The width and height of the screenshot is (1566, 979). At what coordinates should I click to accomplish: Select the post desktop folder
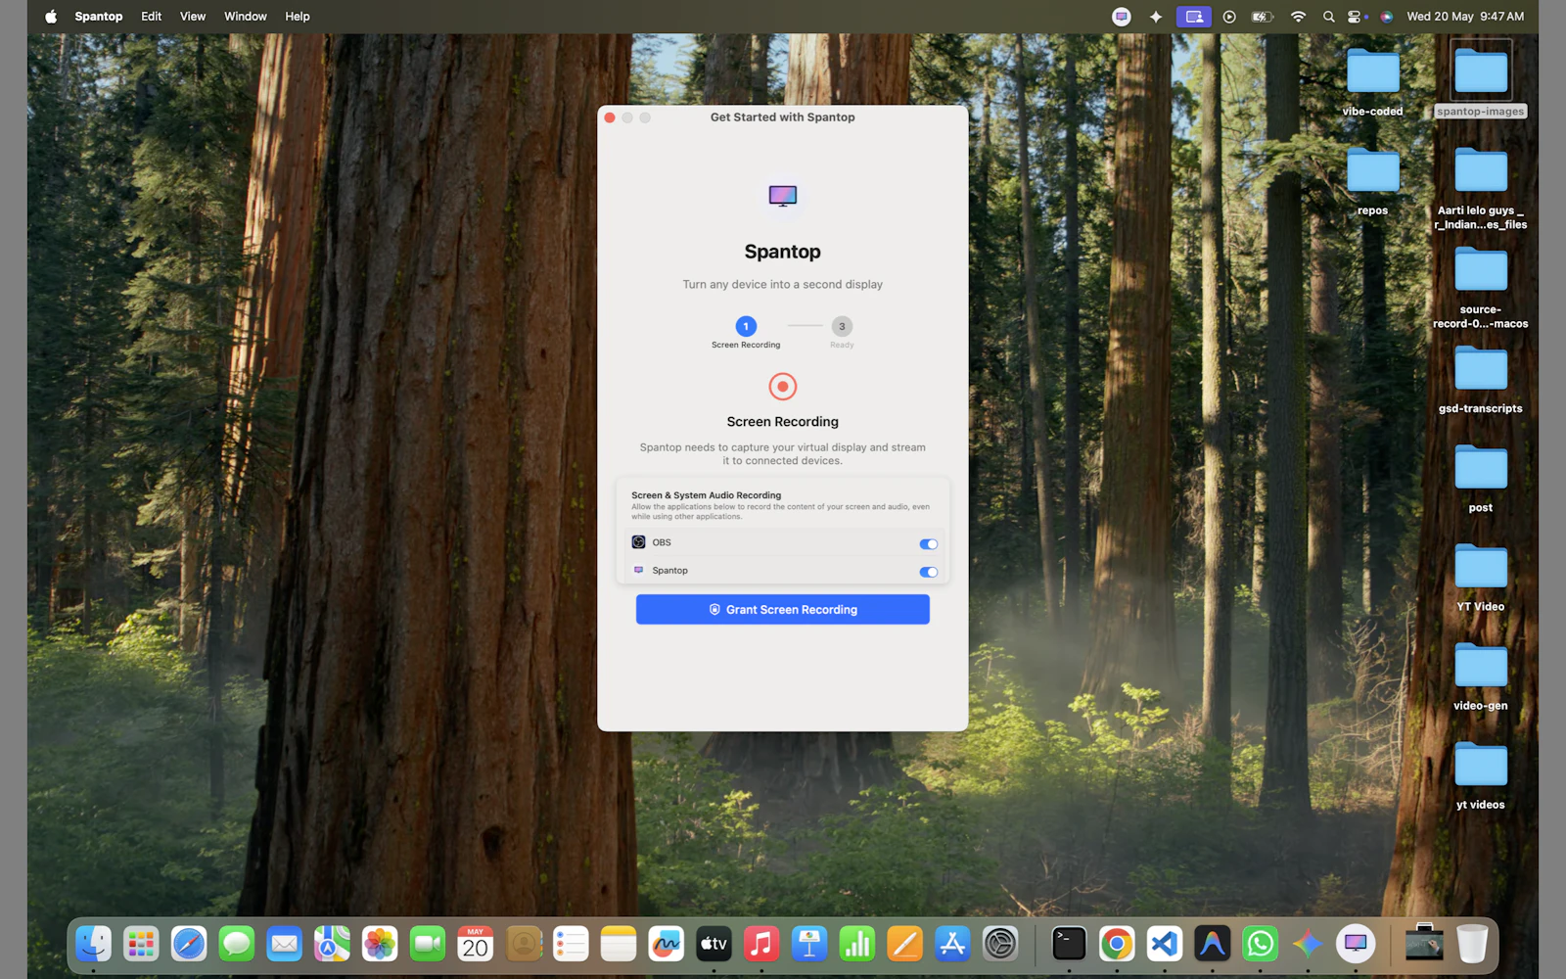pyautogui.click(x=1481, y=478)
